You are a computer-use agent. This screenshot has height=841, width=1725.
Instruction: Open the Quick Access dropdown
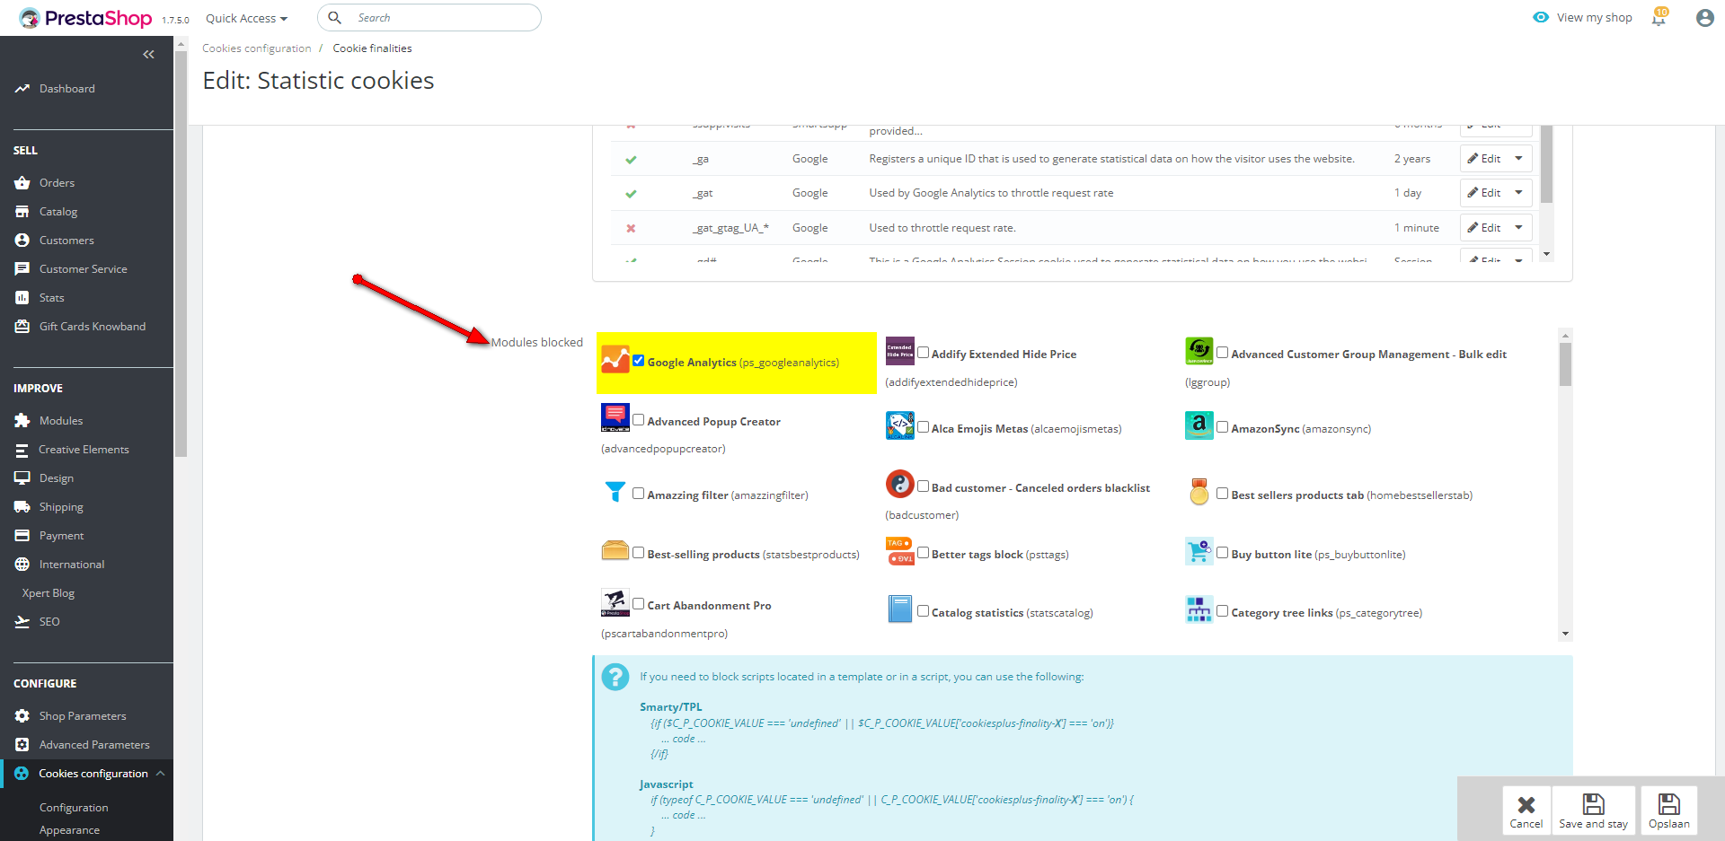pyautogui.click(x=246, y=18)
